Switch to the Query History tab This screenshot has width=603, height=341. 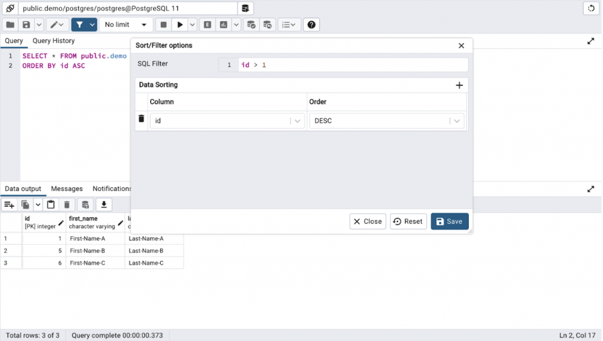point(52,41)
